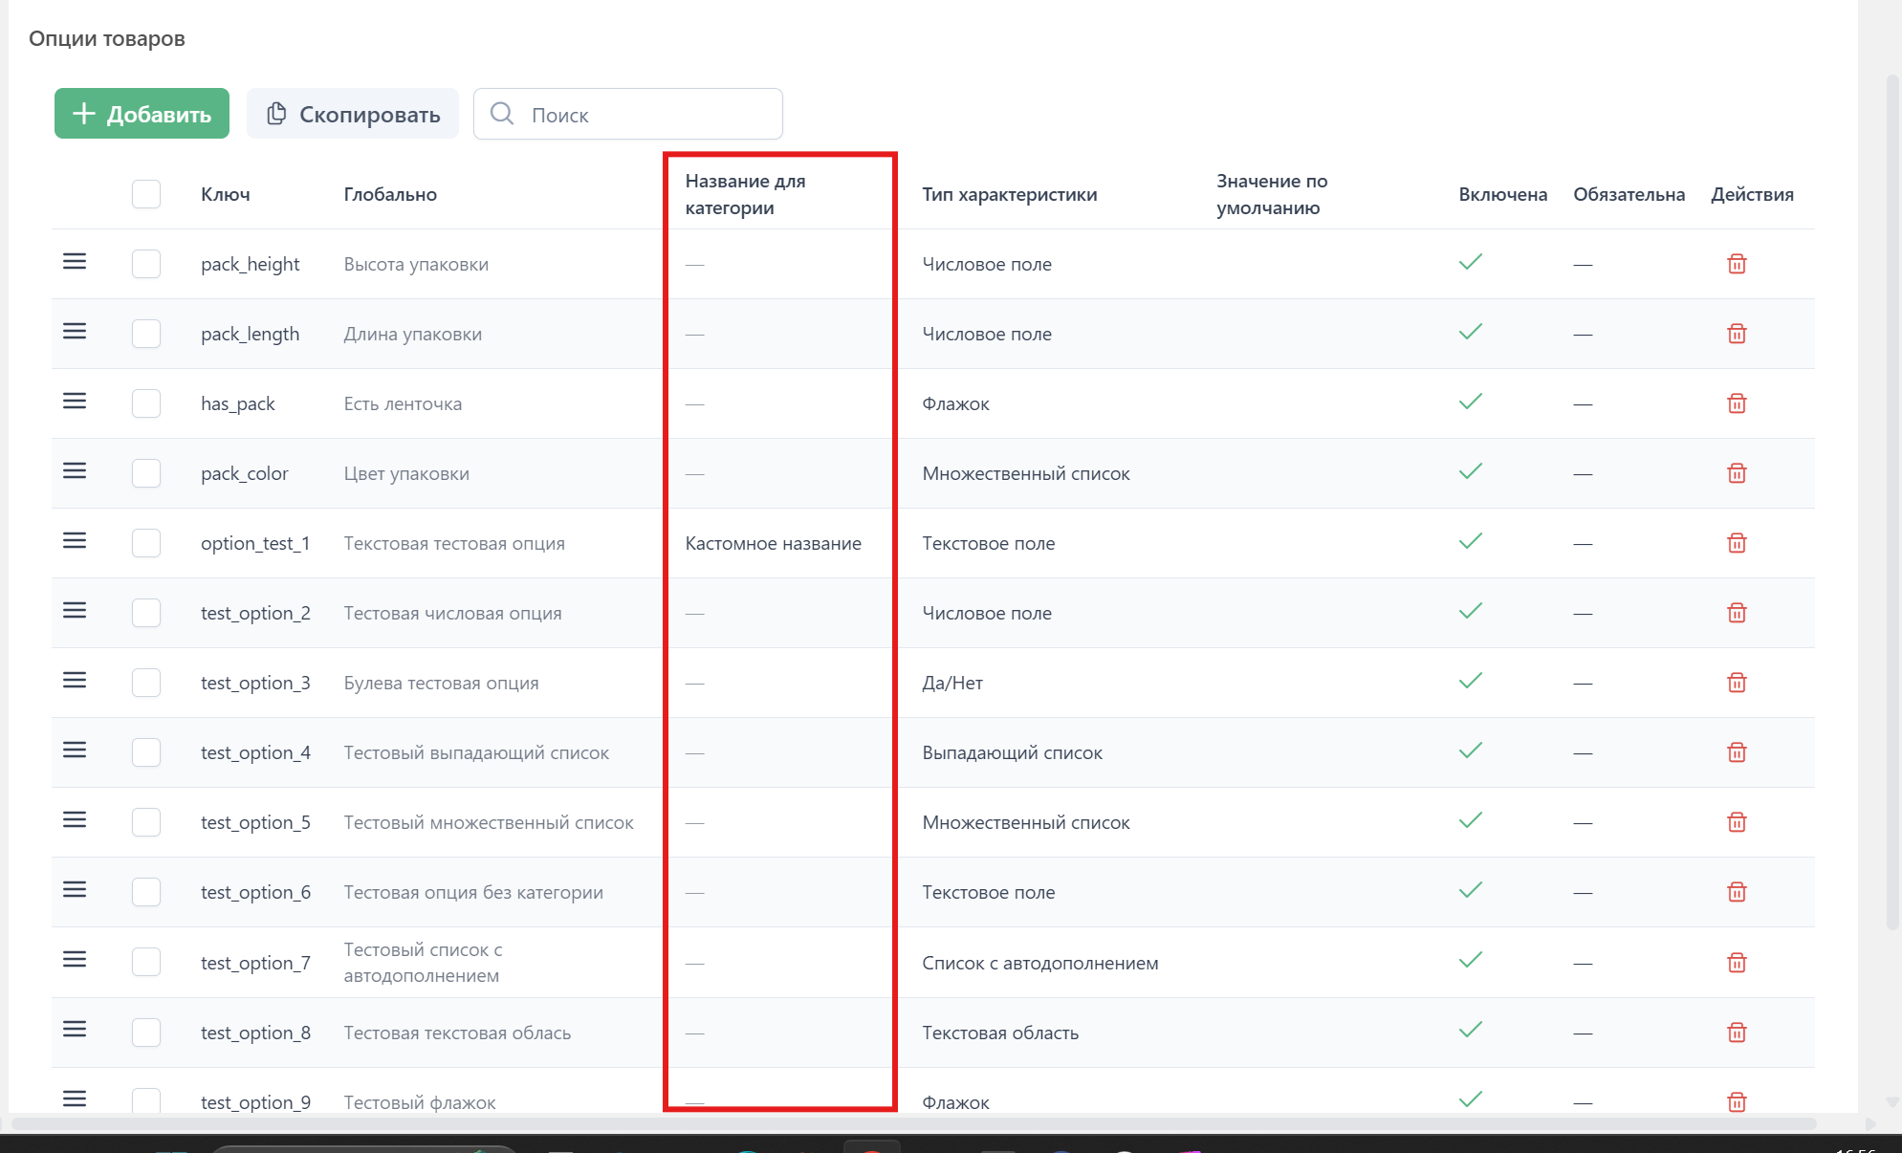Click the Ключ column header
The width and height of the screenshot is (1902, 1153).
(x=226, y=194)
